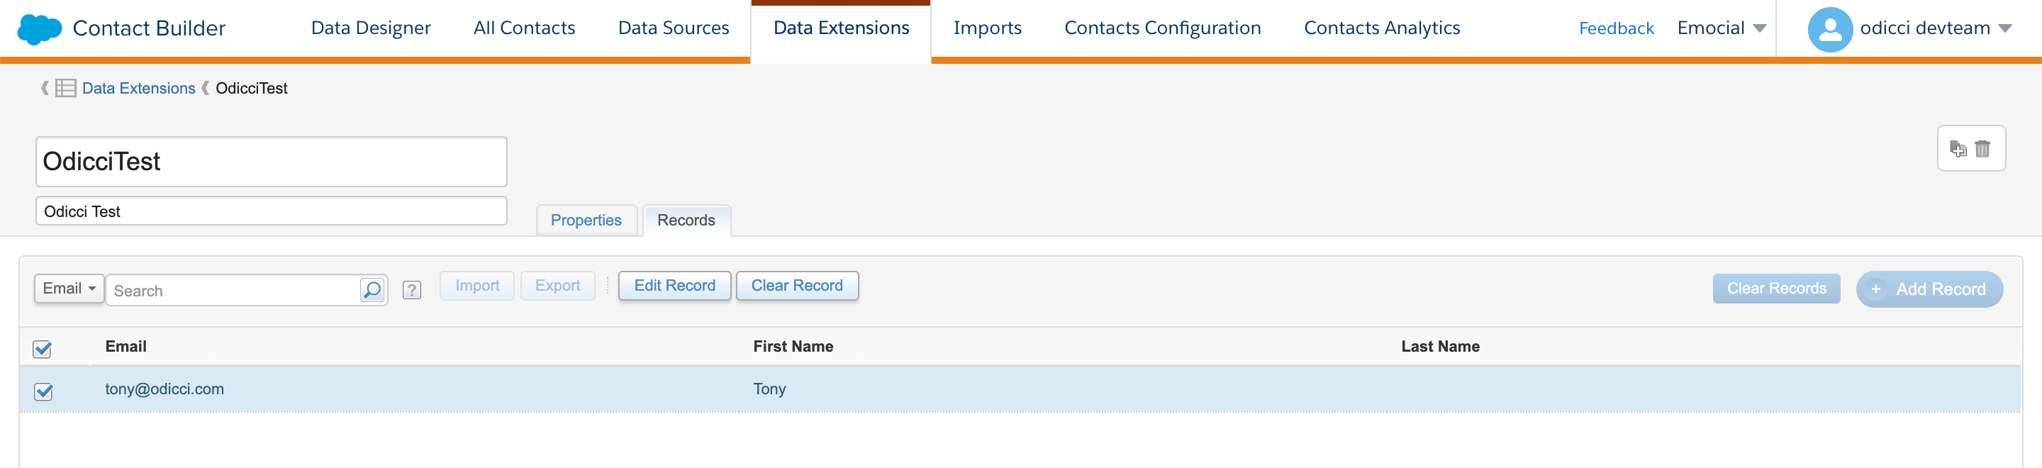Screen dimensions: 2042x468
Task: Click the plus icon on Add Record
Action: pos(1875,289)
